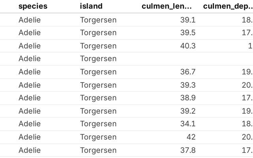This screenshot has height=158, width=253.
Task: Select the culmen_dep... column header
Action: click(x=228, y=6)
